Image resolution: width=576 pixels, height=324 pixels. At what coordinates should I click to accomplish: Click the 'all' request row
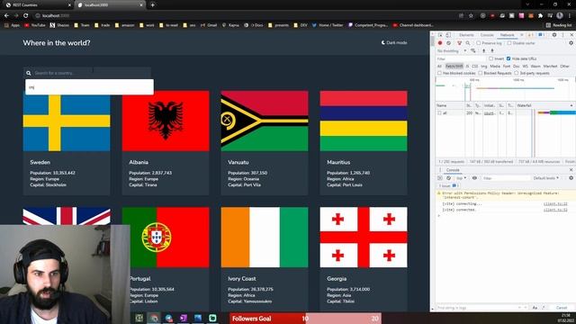(x=505, y=113)
